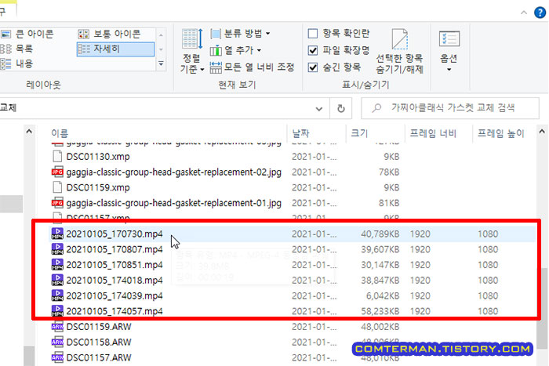The width and height of the screenshot is (549, 366).
Task: Click MP4 icon of 20210105_170851.mp4
Action: (57, 264)
